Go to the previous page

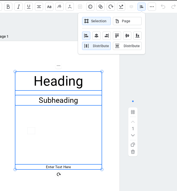pyautogui.click(x=133, y=122)
